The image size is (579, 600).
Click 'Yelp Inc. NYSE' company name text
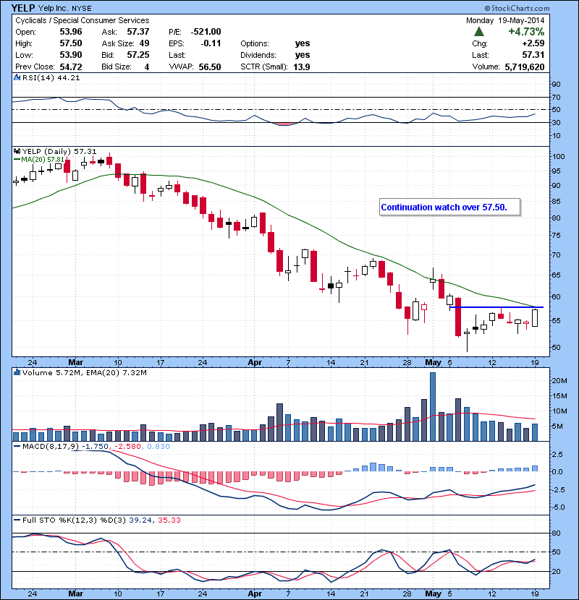[x=64, y=9]
